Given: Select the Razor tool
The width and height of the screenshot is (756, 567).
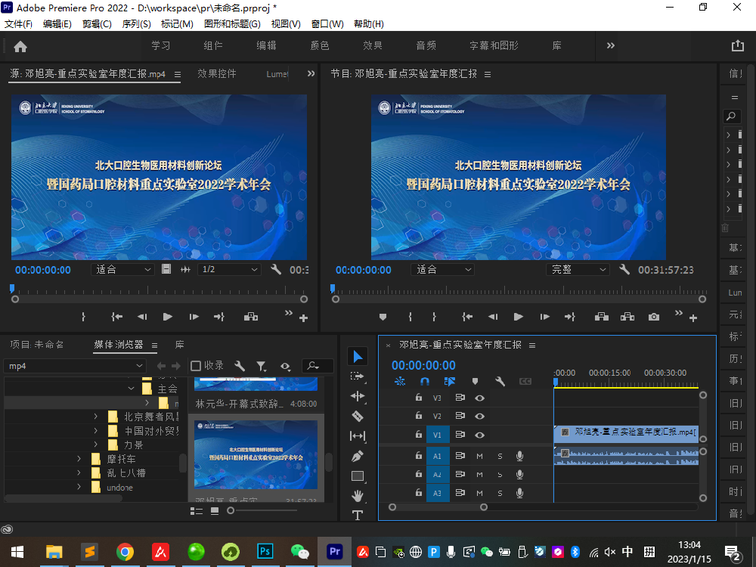Looking at the screenshot, I should (x=358, y=416).
